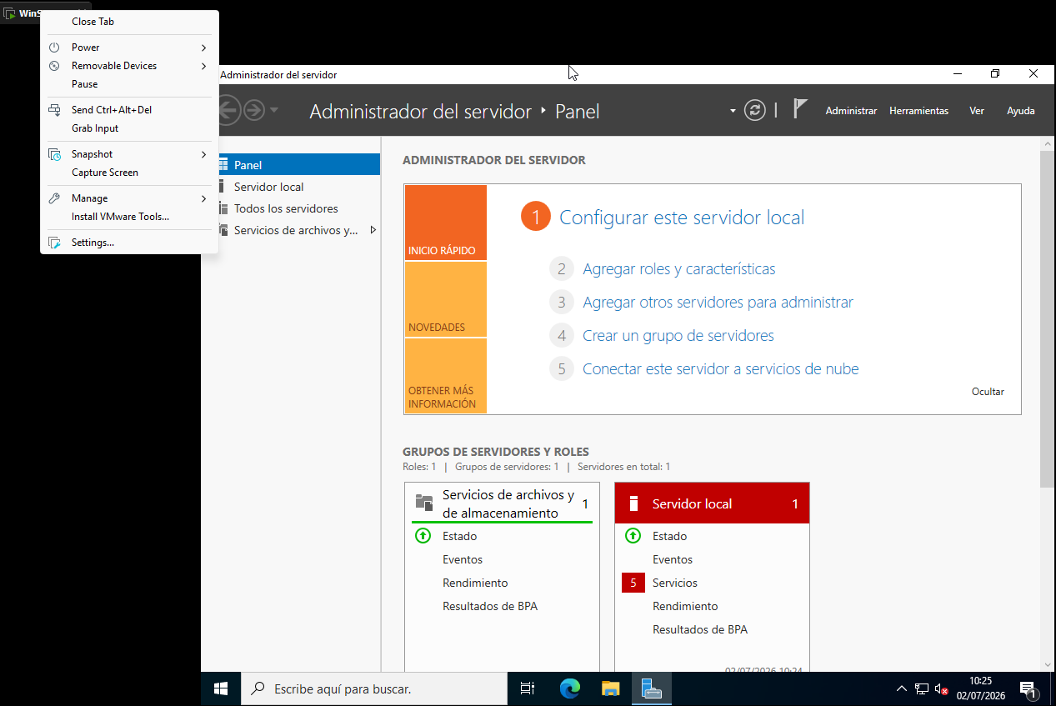Open the Windows notification center
The width and height of the screenshot is (1056, 706).
click(x=1028, y=689)
